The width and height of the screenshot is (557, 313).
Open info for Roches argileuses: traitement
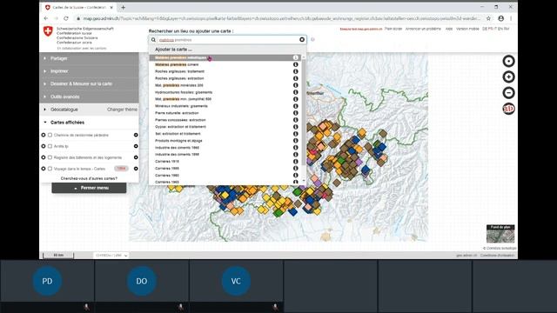coord(296,71)
